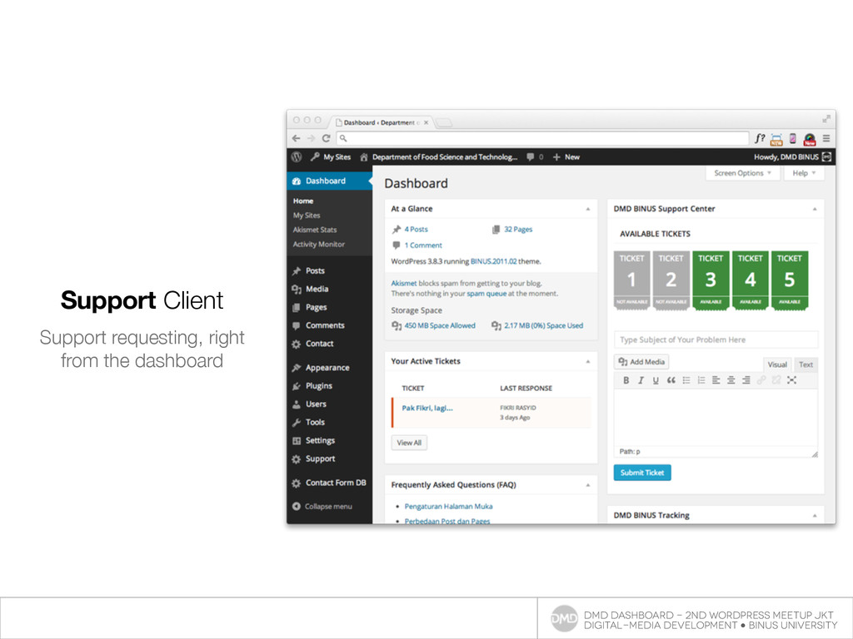Click the Submit Ticket button
853x639 pixels.
642,473
